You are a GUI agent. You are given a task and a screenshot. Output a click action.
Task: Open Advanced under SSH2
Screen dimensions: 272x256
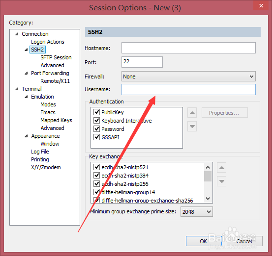coord(52,65)
